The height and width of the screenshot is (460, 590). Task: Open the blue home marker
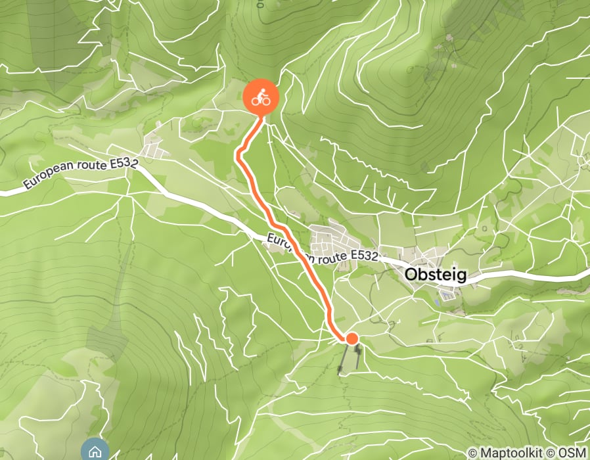click(95, 450)
